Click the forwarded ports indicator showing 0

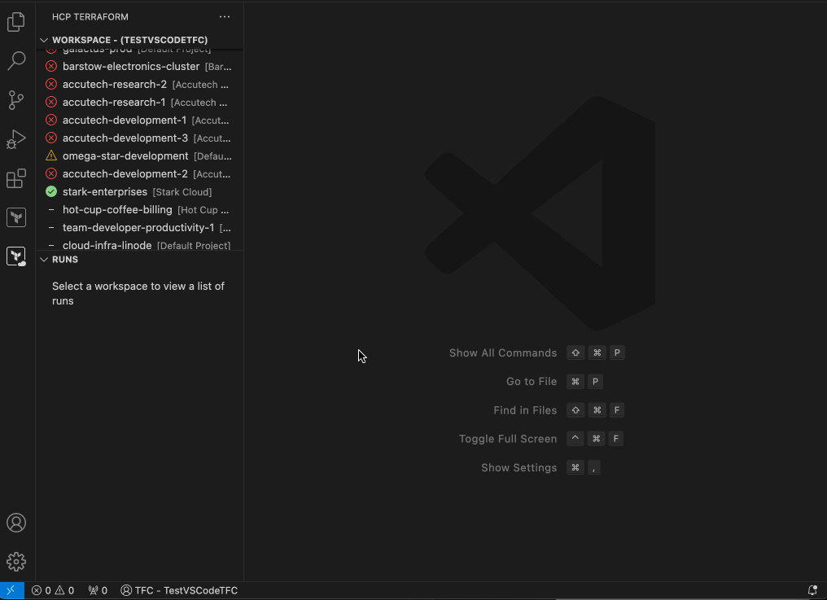98,590
